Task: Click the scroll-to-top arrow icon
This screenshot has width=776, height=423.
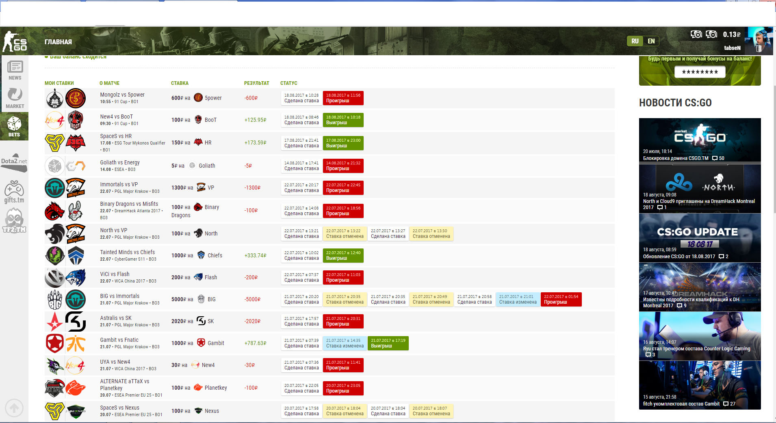Action: tap(14, 408)
